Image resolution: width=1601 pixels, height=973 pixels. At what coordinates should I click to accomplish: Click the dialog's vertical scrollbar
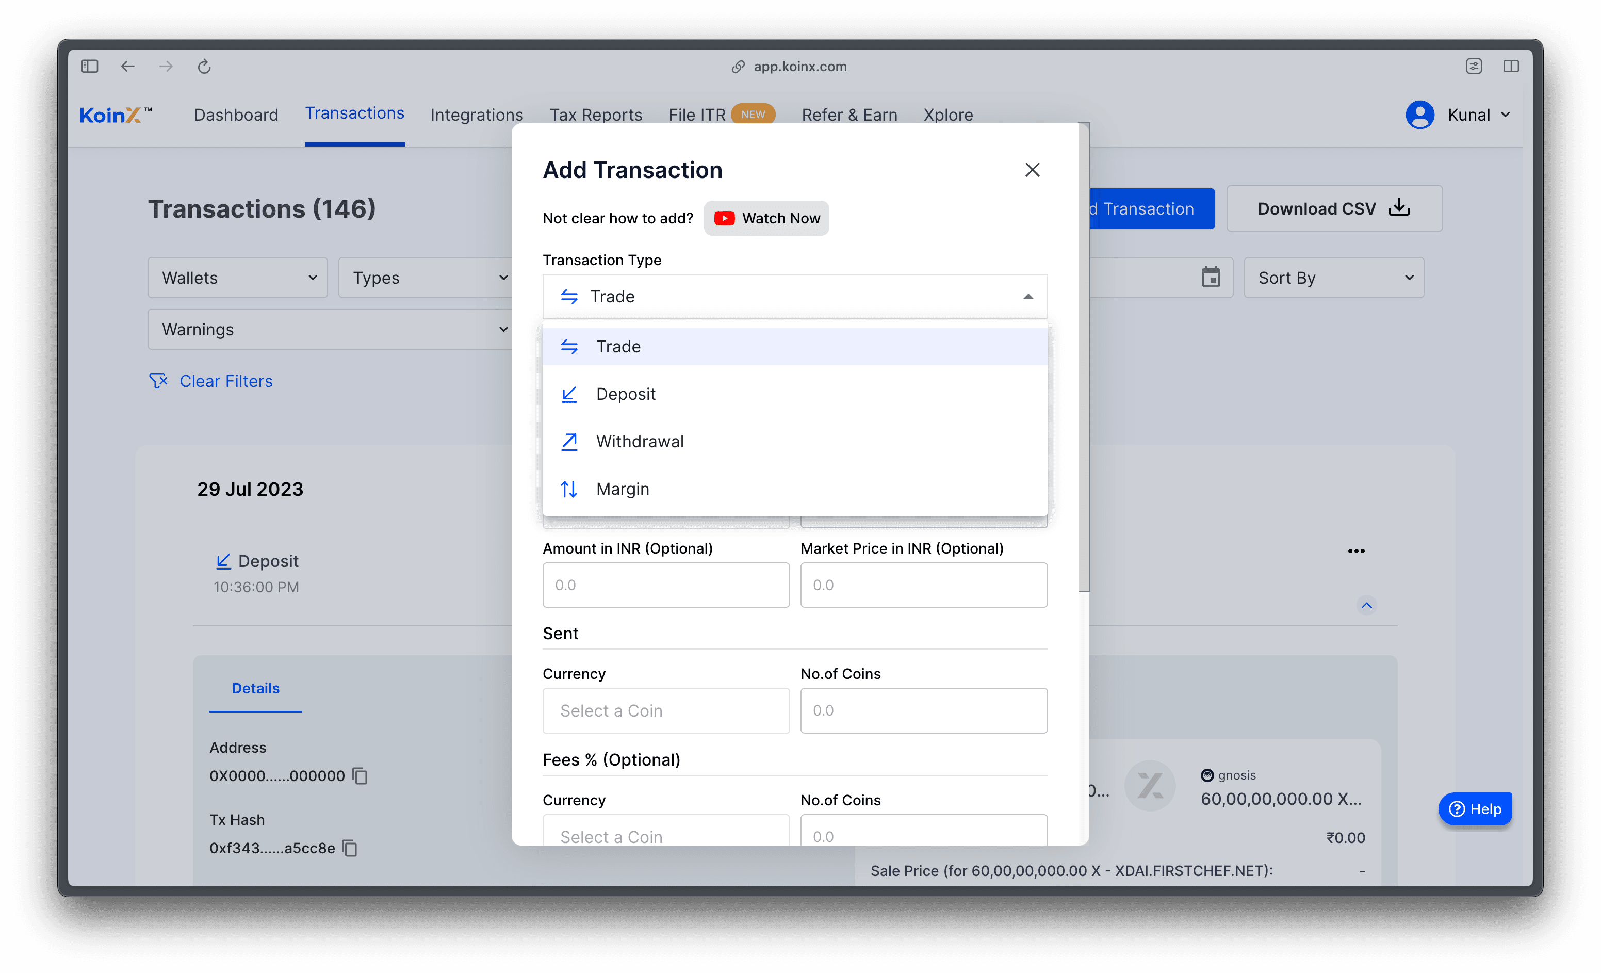pos(1084,358)
